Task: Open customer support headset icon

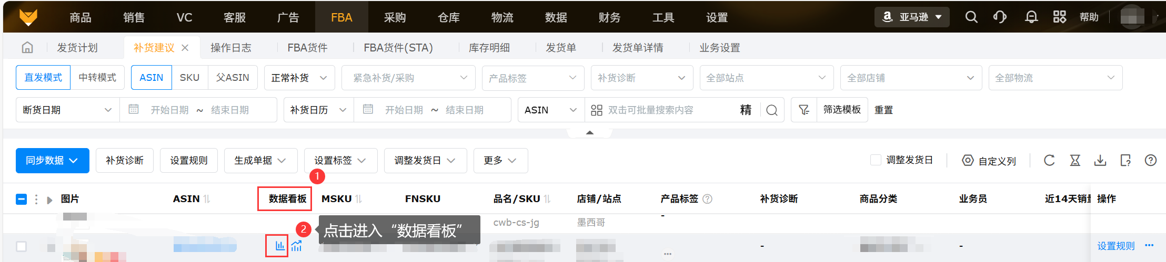Action: click(x=1000, y=17)
